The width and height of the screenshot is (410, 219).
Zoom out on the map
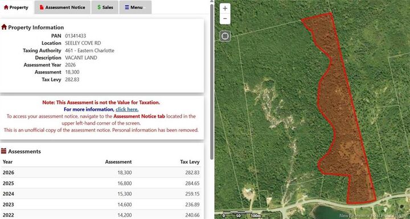225,19
